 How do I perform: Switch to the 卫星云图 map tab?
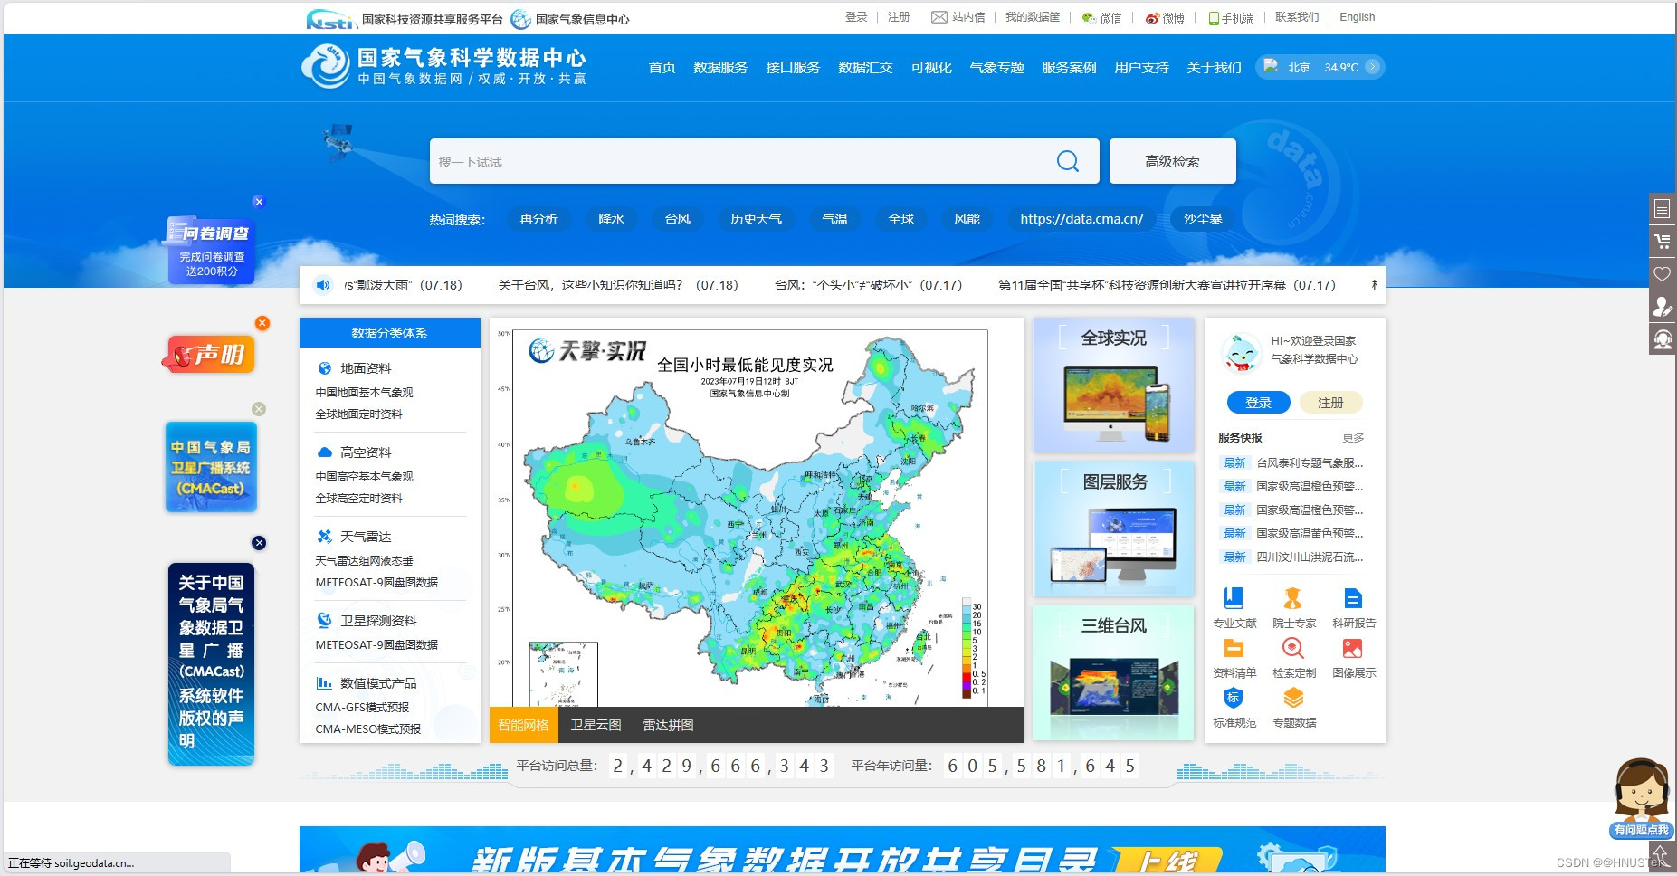[x=596, y=725]
